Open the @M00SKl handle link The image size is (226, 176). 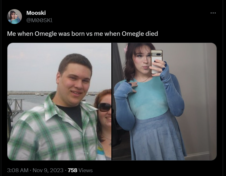(x=39, y=20)
